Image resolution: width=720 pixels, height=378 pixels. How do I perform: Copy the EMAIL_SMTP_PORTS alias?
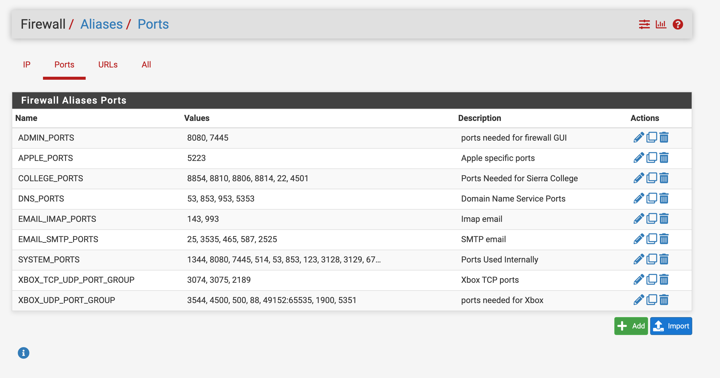click(x=652, y=239)
